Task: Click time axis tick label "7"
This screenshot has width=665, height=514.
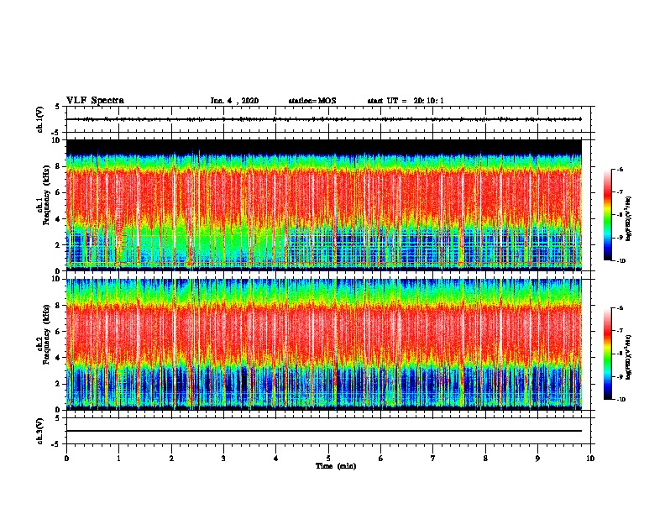Action: [433, 459]
